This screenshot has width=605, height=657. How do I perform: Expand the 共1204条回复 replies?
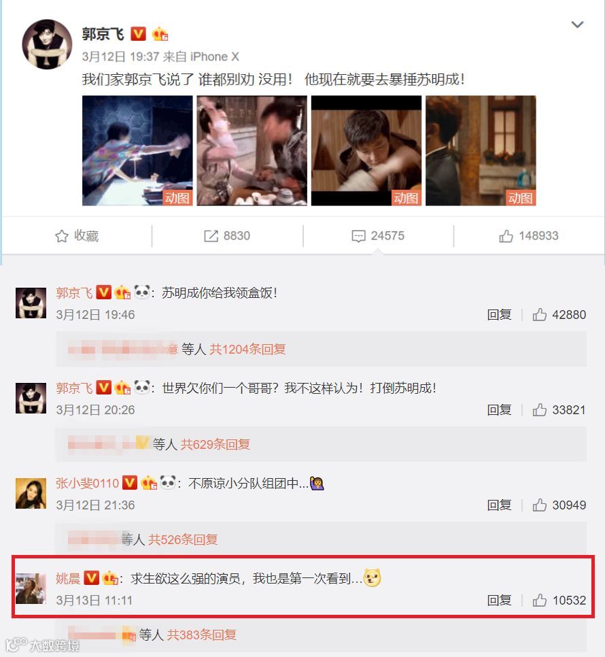click(247, 349)
